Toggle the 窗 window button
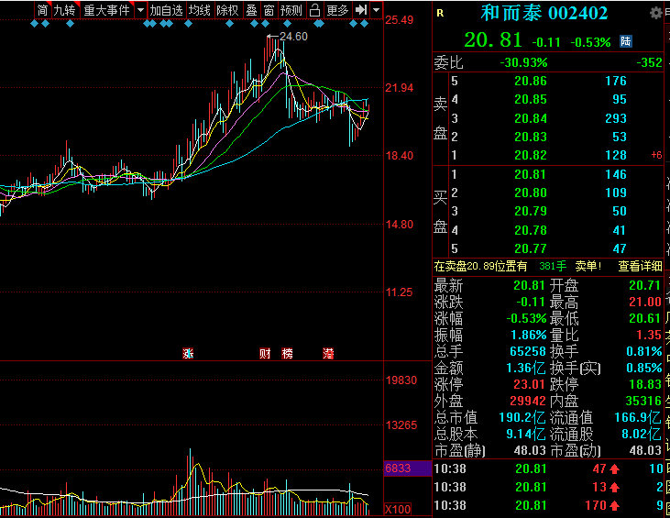This screenshot has width=670, height=518. [x=269, y=10]
